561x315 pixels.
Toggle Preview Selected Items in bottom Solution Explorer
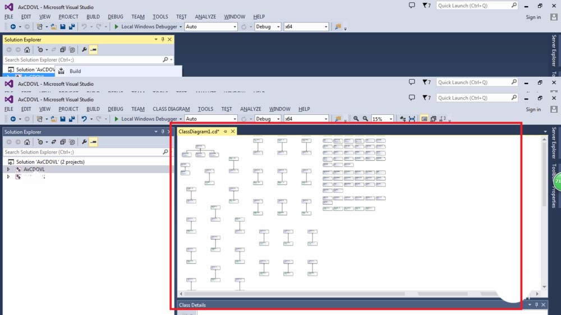93,142
